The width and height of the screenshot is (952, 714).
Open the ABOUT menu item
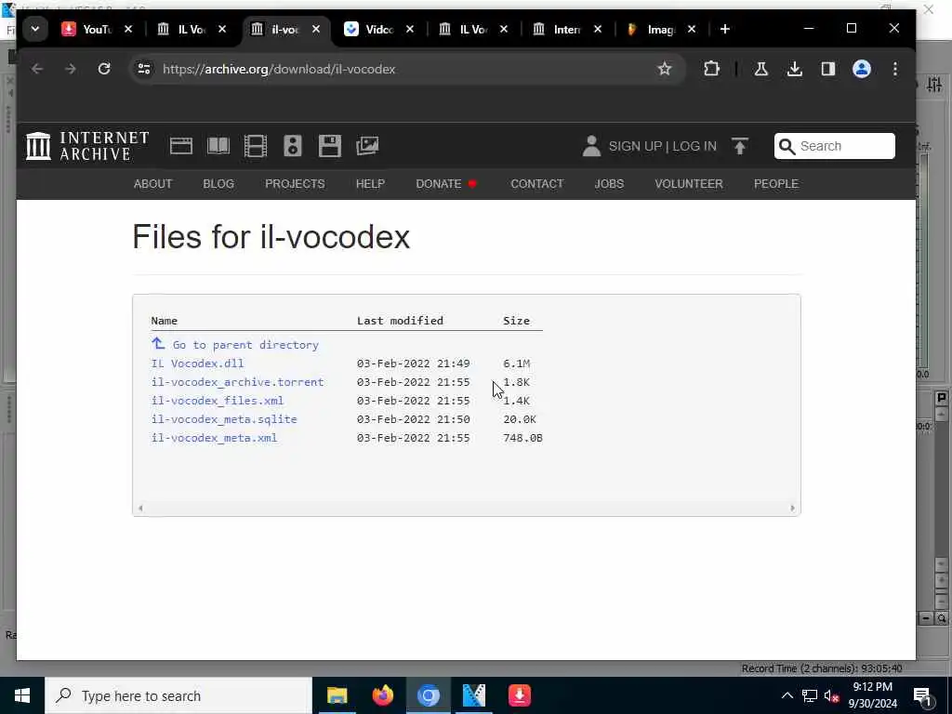pos(153,184)
